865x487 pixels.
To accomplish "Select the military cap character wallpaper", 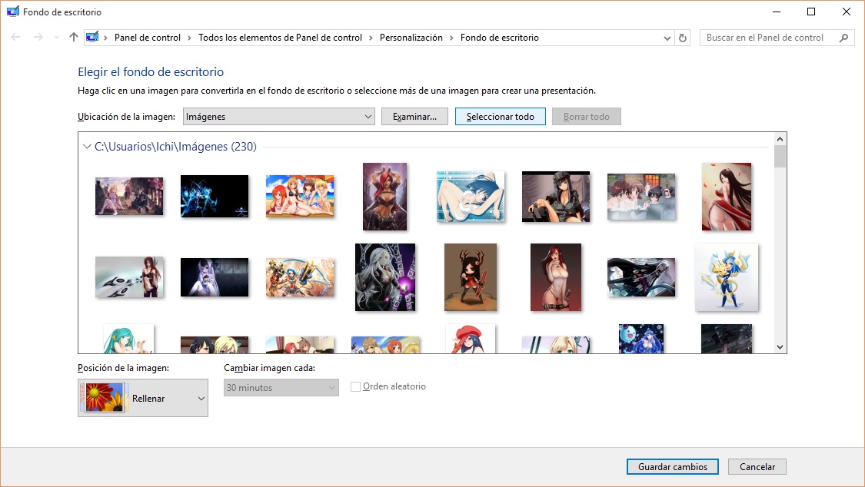I will (x=555, y=196).
